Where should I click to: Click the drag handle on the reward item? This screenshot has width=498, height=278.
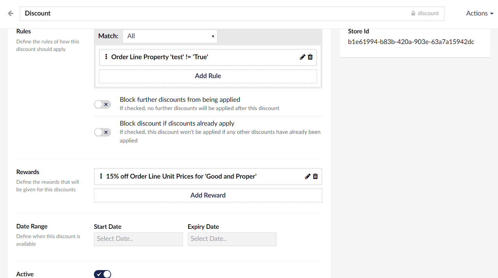[100, 176]
